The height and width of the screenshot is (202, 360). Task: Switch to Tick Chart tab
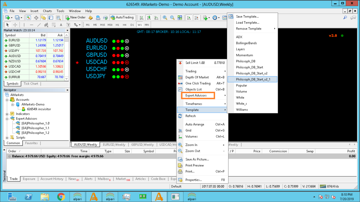31,84
